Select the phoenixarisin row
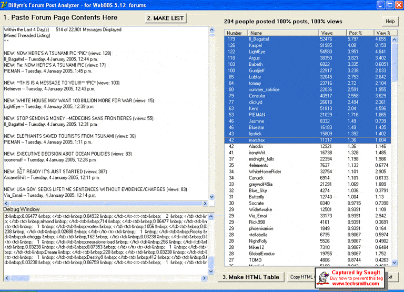This screenshot has width=404, height=292. 308,228
